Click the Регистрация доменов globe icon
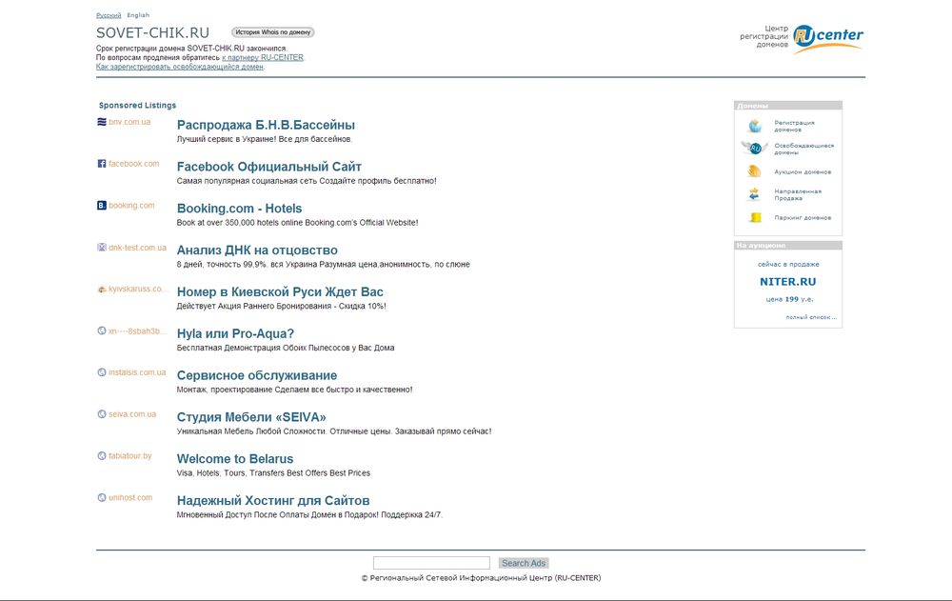Viewport: 952px width, 601px height. click(x=755, y=126)
